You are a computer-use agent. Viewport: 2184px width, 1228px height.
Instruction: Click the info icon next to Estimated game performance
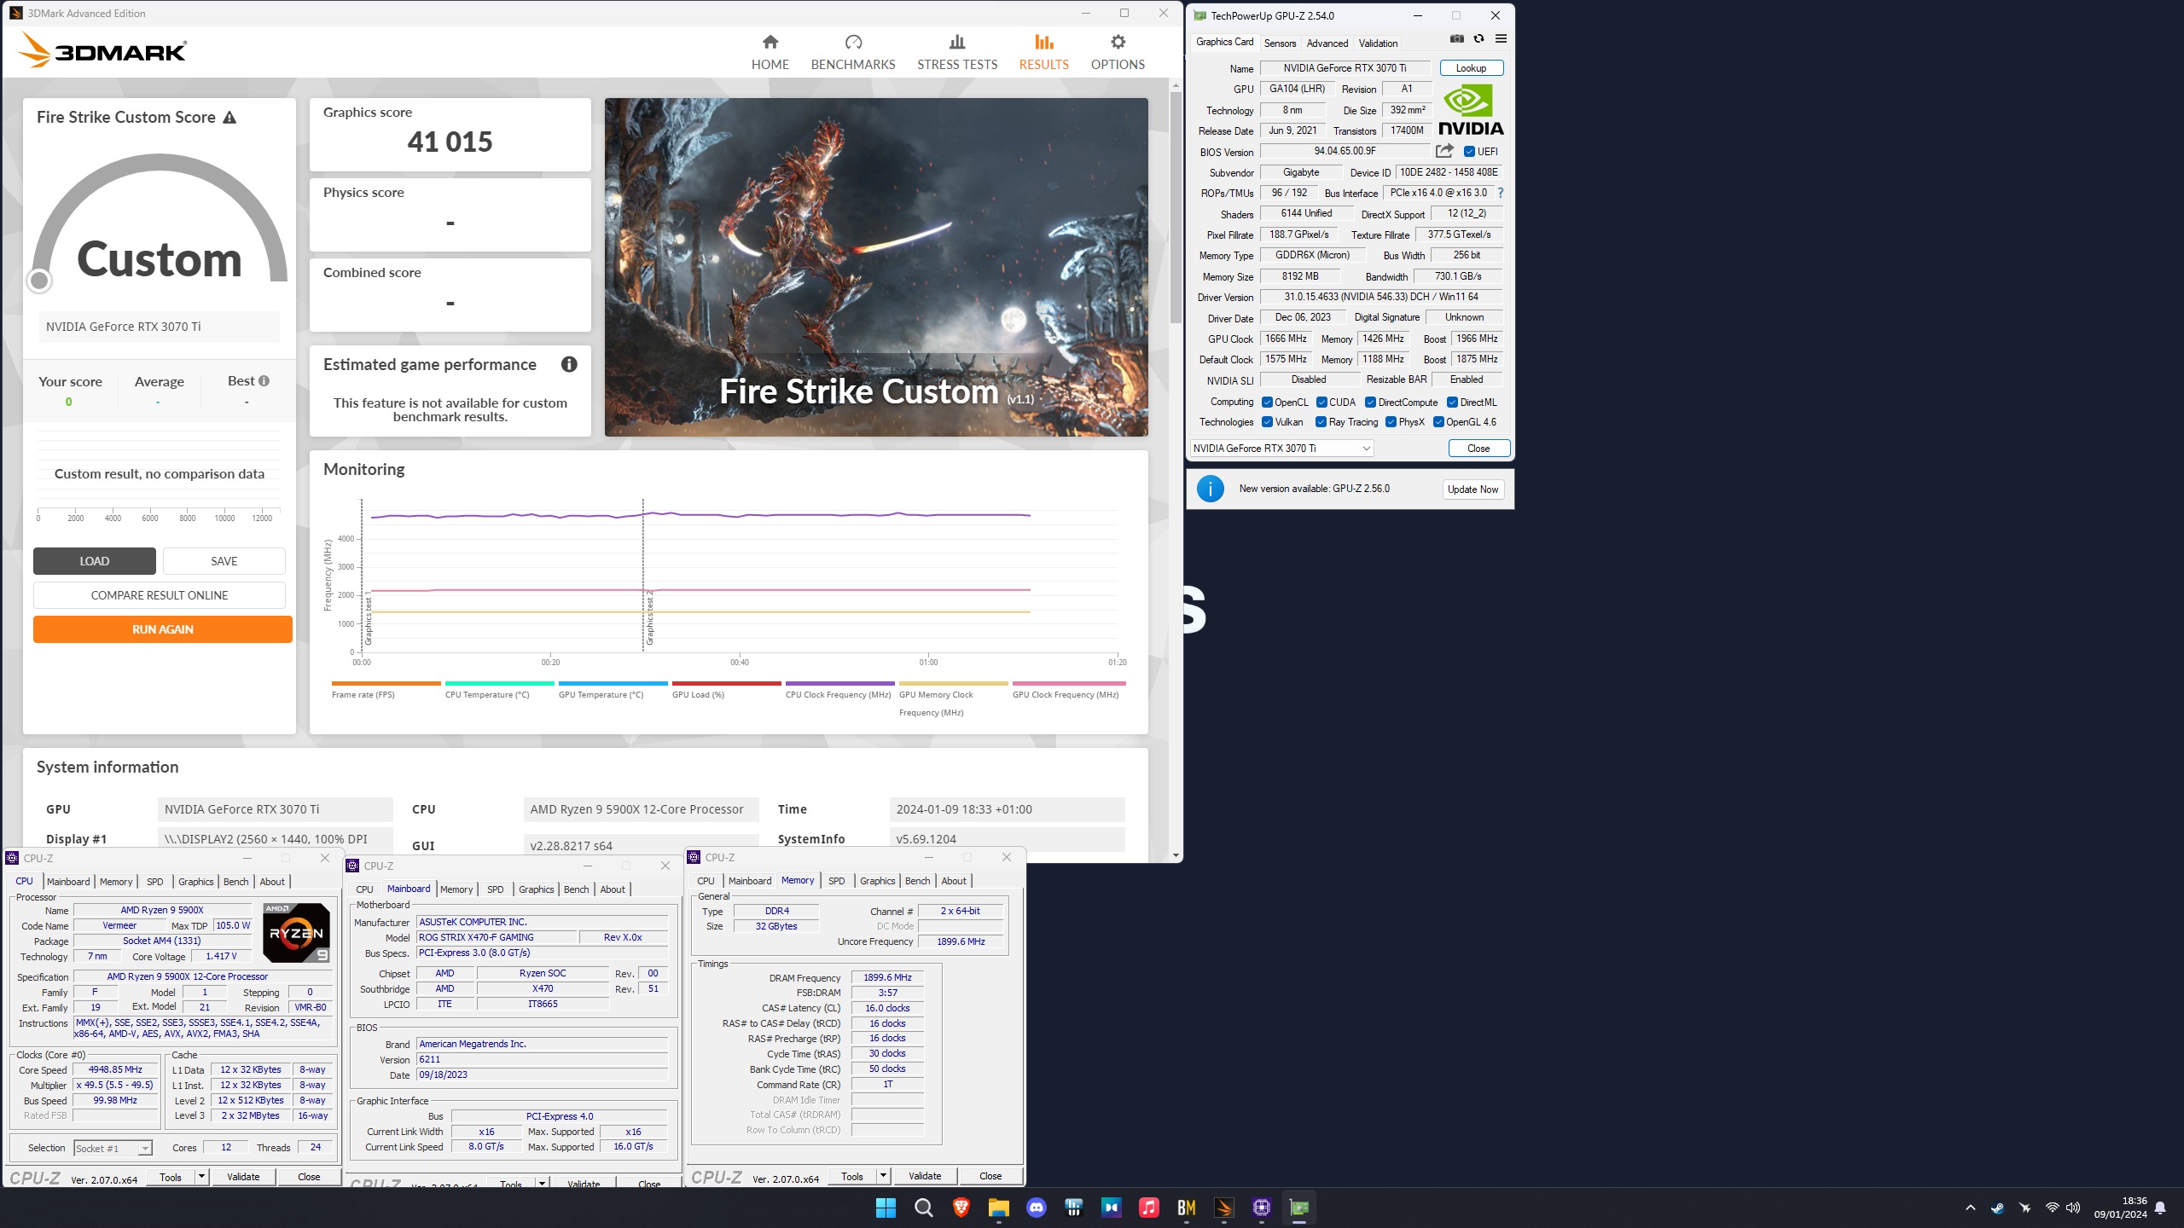(569, 364)
